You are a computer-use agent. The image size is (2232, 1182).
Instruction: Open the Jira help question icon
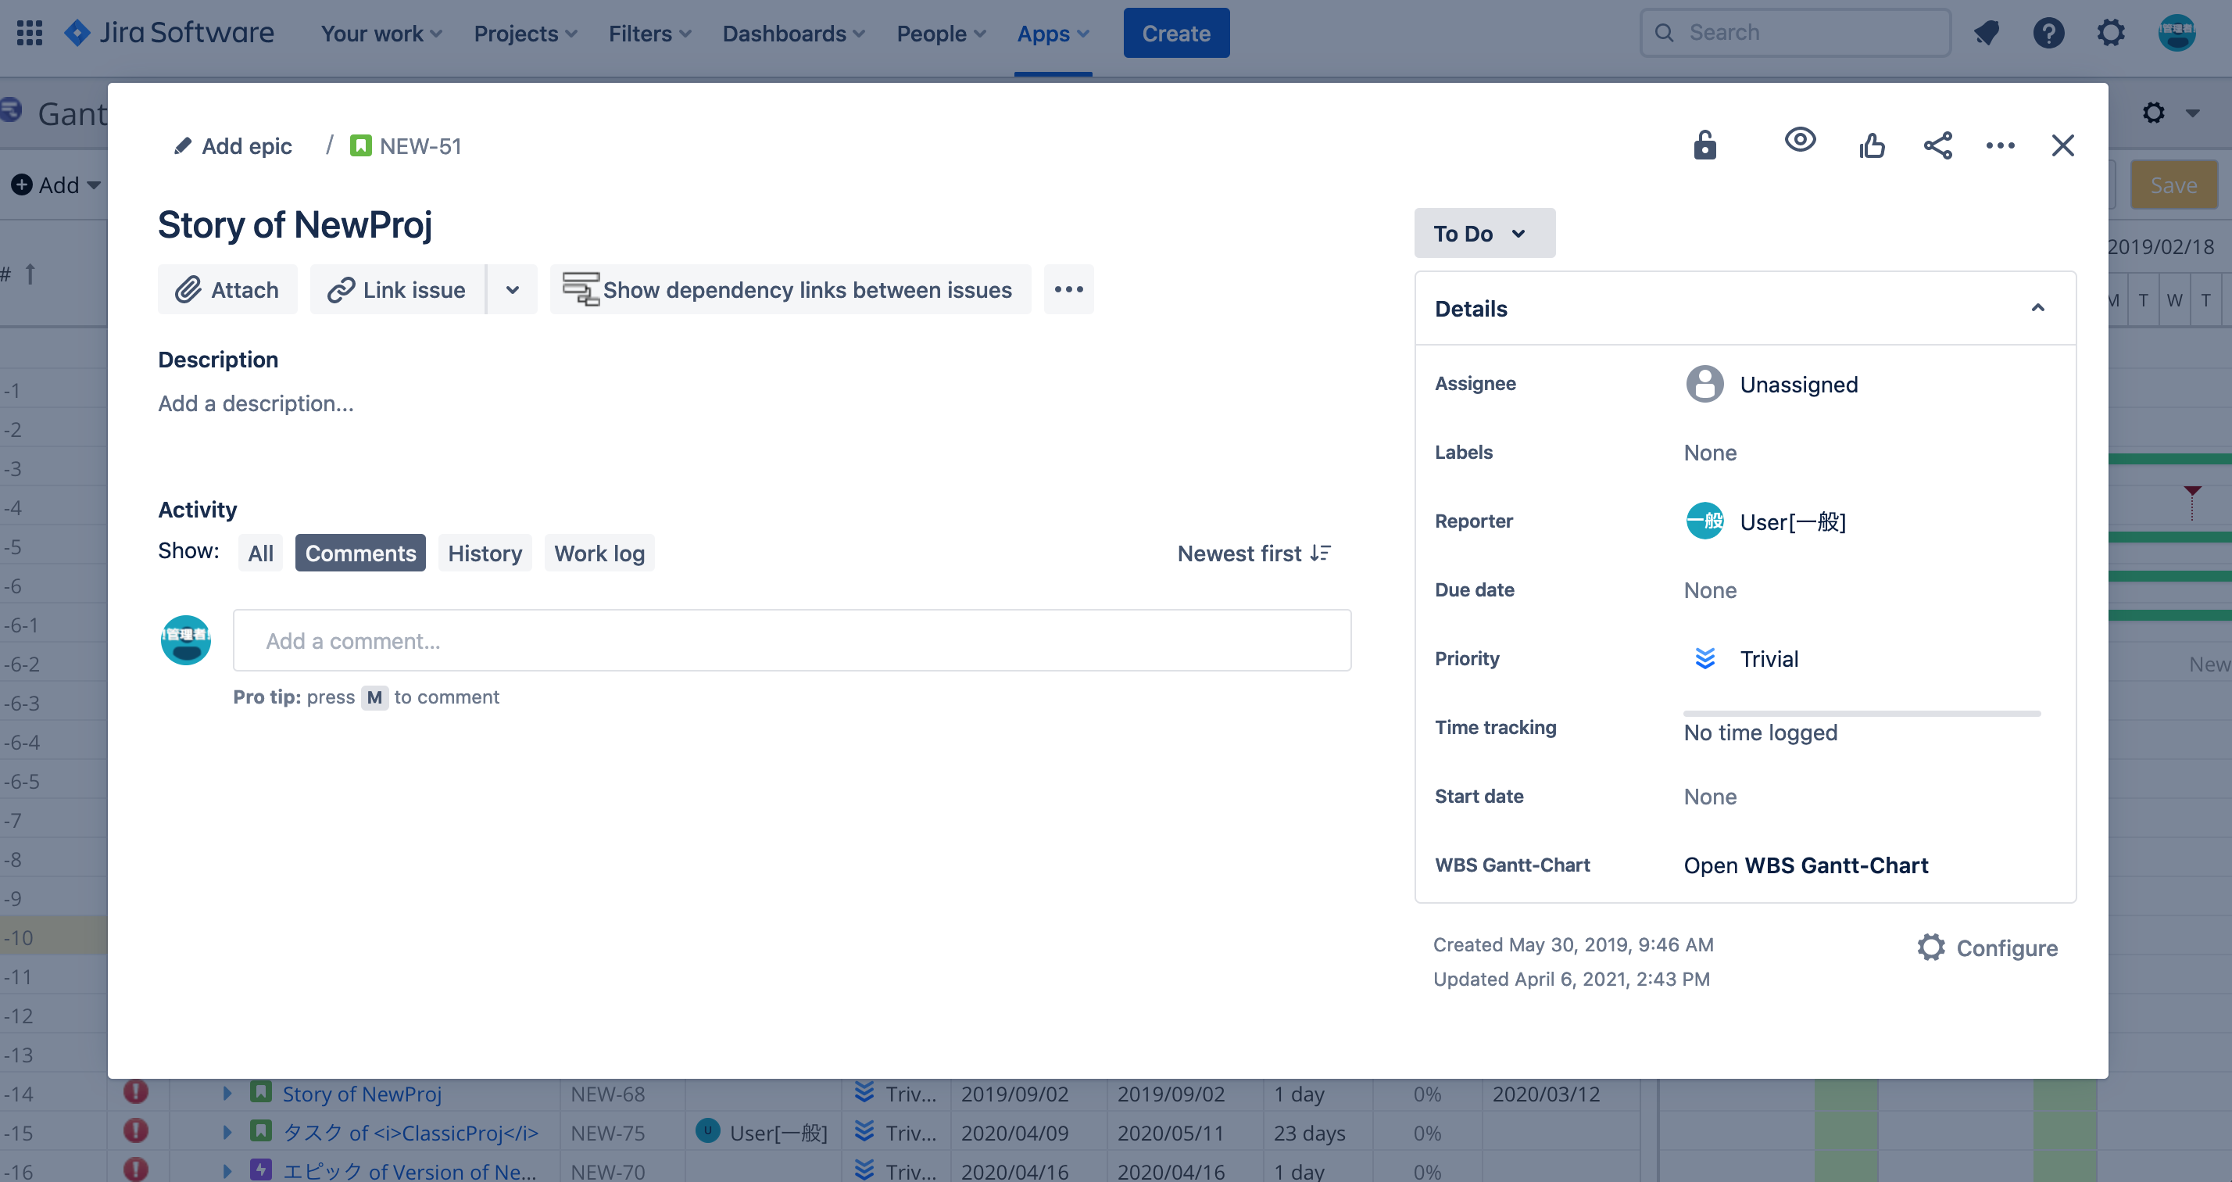2048,33
